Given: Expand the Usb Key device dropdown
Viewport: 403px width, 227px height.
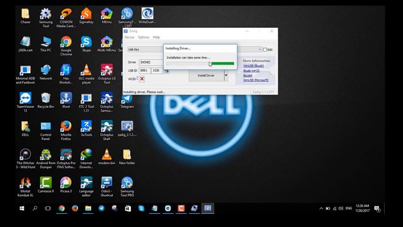Looking at the screenshot, I should point(259,49).
